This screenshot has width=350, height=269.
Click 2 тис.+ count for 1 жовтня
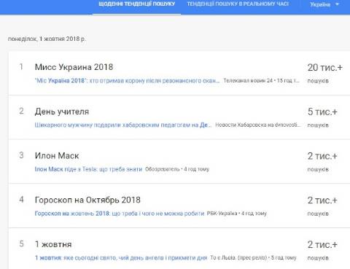pos(322,244)
